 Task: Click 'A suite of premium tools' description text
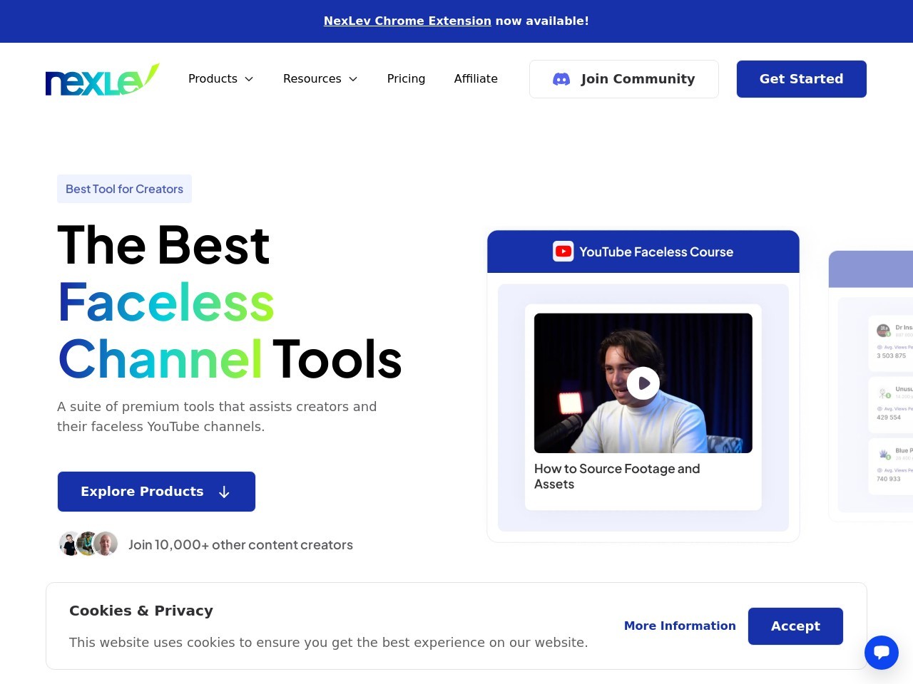[x=217, y=417]
